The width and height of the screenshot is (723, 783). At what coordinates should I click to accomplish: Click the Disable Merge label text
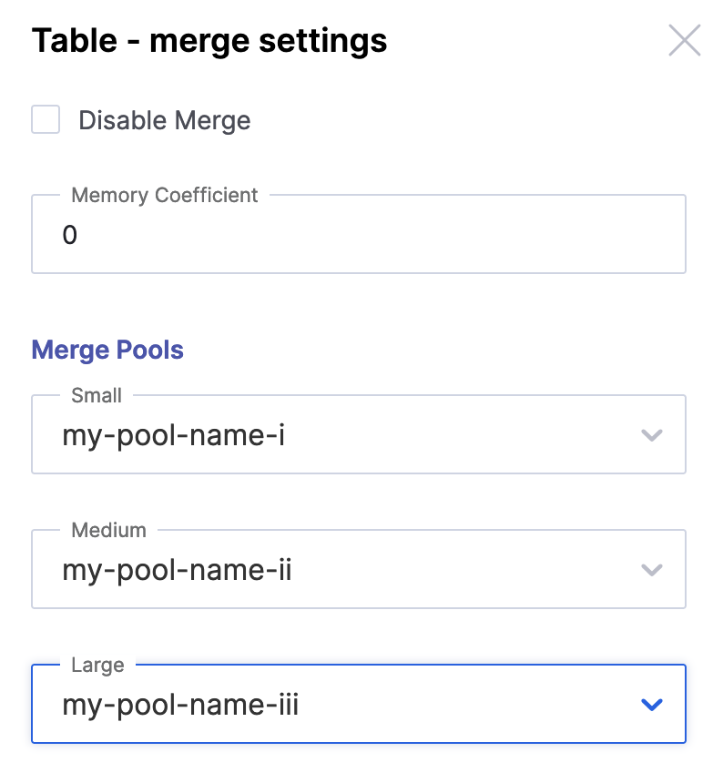[164, 121]
